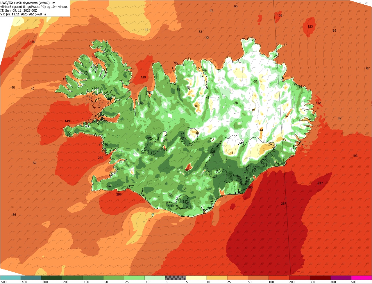This screenshot has width=372, height=284.
Task: Click the magenta legend swatch above 500
Action: pyautogui.click(x=362, y=278)
